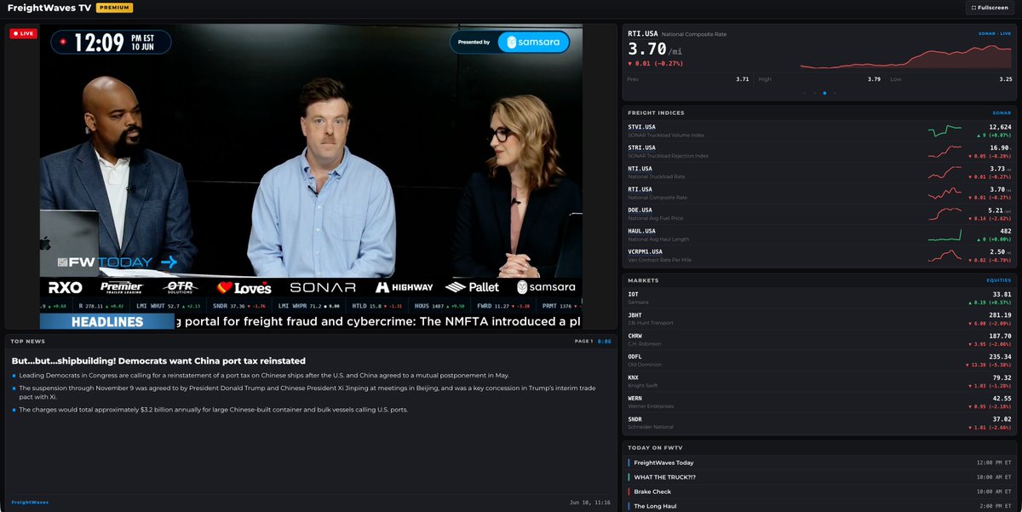This screenshot has height=512, width=1022.
Task: Click the 3.71 Prev value on the rate card
Action: tap(743, 79)
